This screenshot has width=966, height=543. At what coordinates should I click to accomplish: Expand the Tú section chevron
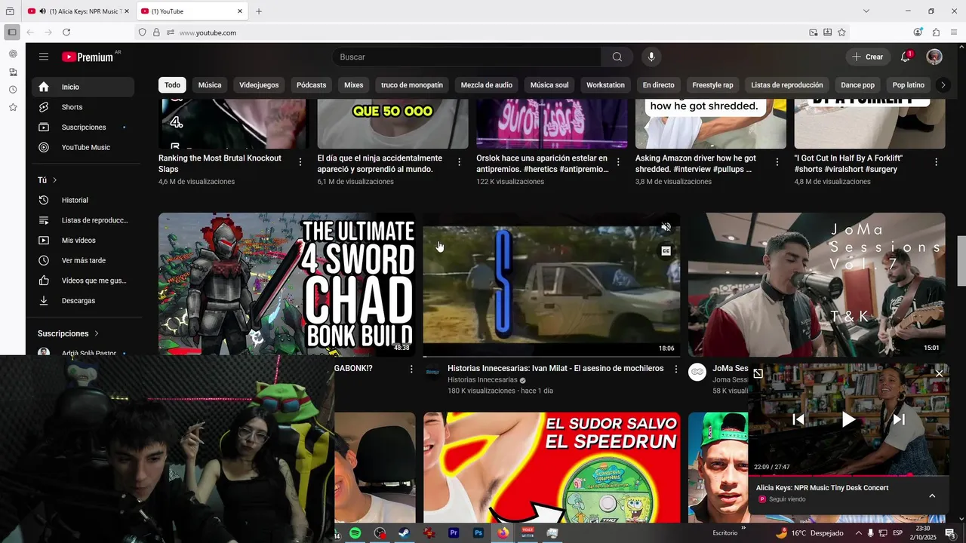click(x=55, y=180)
